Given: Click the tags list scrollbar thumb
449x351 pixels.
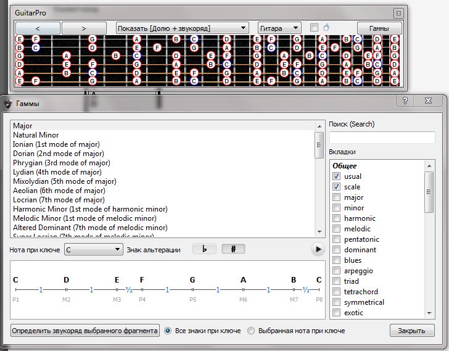Looking at the screenshot, I should coord(429,192).
